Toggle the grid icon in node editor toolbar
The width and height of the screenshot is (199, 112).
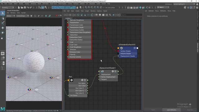click(107, 15)
